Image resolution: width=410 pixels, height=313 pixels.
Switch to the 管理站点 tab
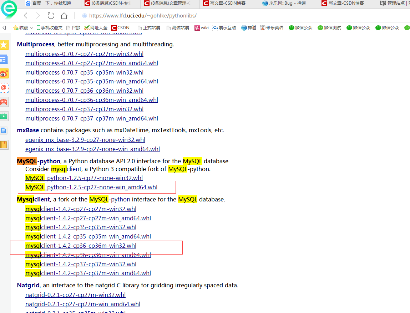394,4
